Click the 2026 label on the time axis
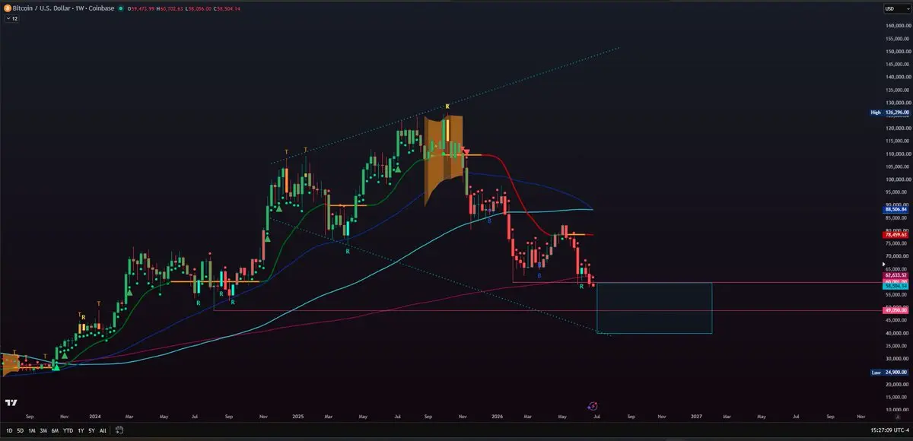913x441 pixels. 498,417
